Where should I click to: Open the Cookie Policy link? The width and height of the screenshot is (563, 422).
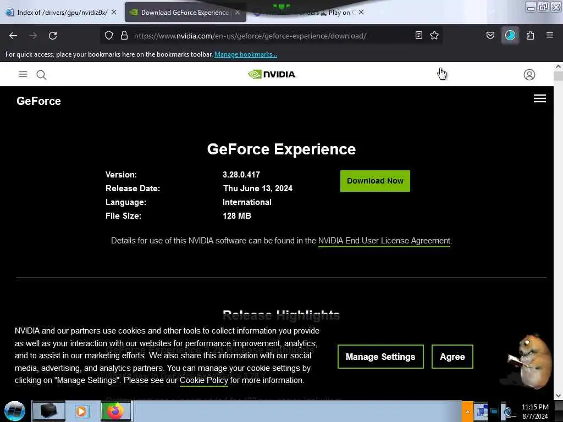(204, 380)
